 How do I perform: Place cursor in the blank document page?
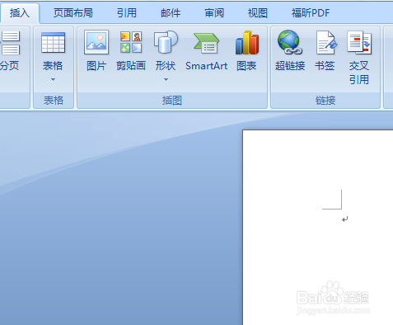318,228
